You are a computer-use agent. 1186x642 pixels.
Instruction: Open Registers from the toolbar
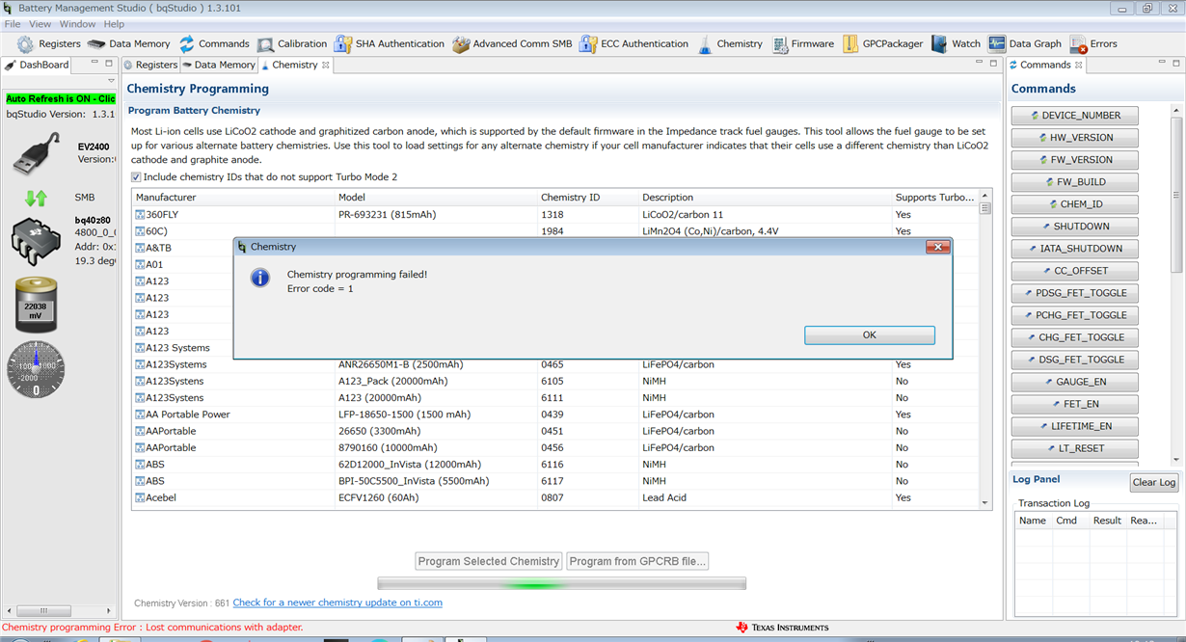[x=48, y=43]
